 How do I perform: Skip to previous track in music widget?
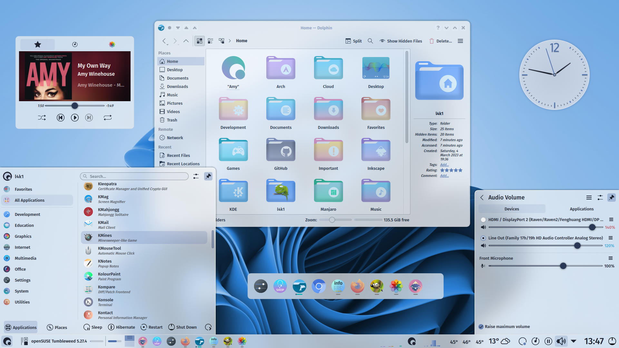[60, 118]
